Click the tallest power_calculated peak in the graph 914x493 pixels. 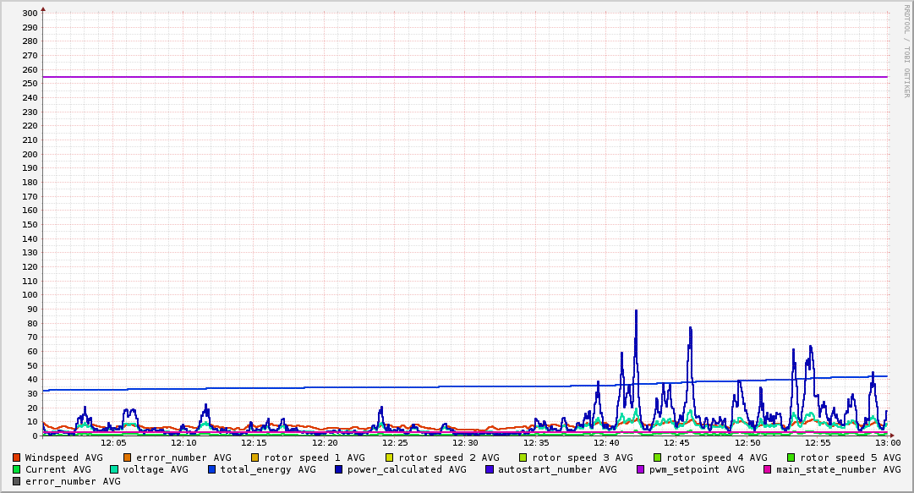point(636,311)
